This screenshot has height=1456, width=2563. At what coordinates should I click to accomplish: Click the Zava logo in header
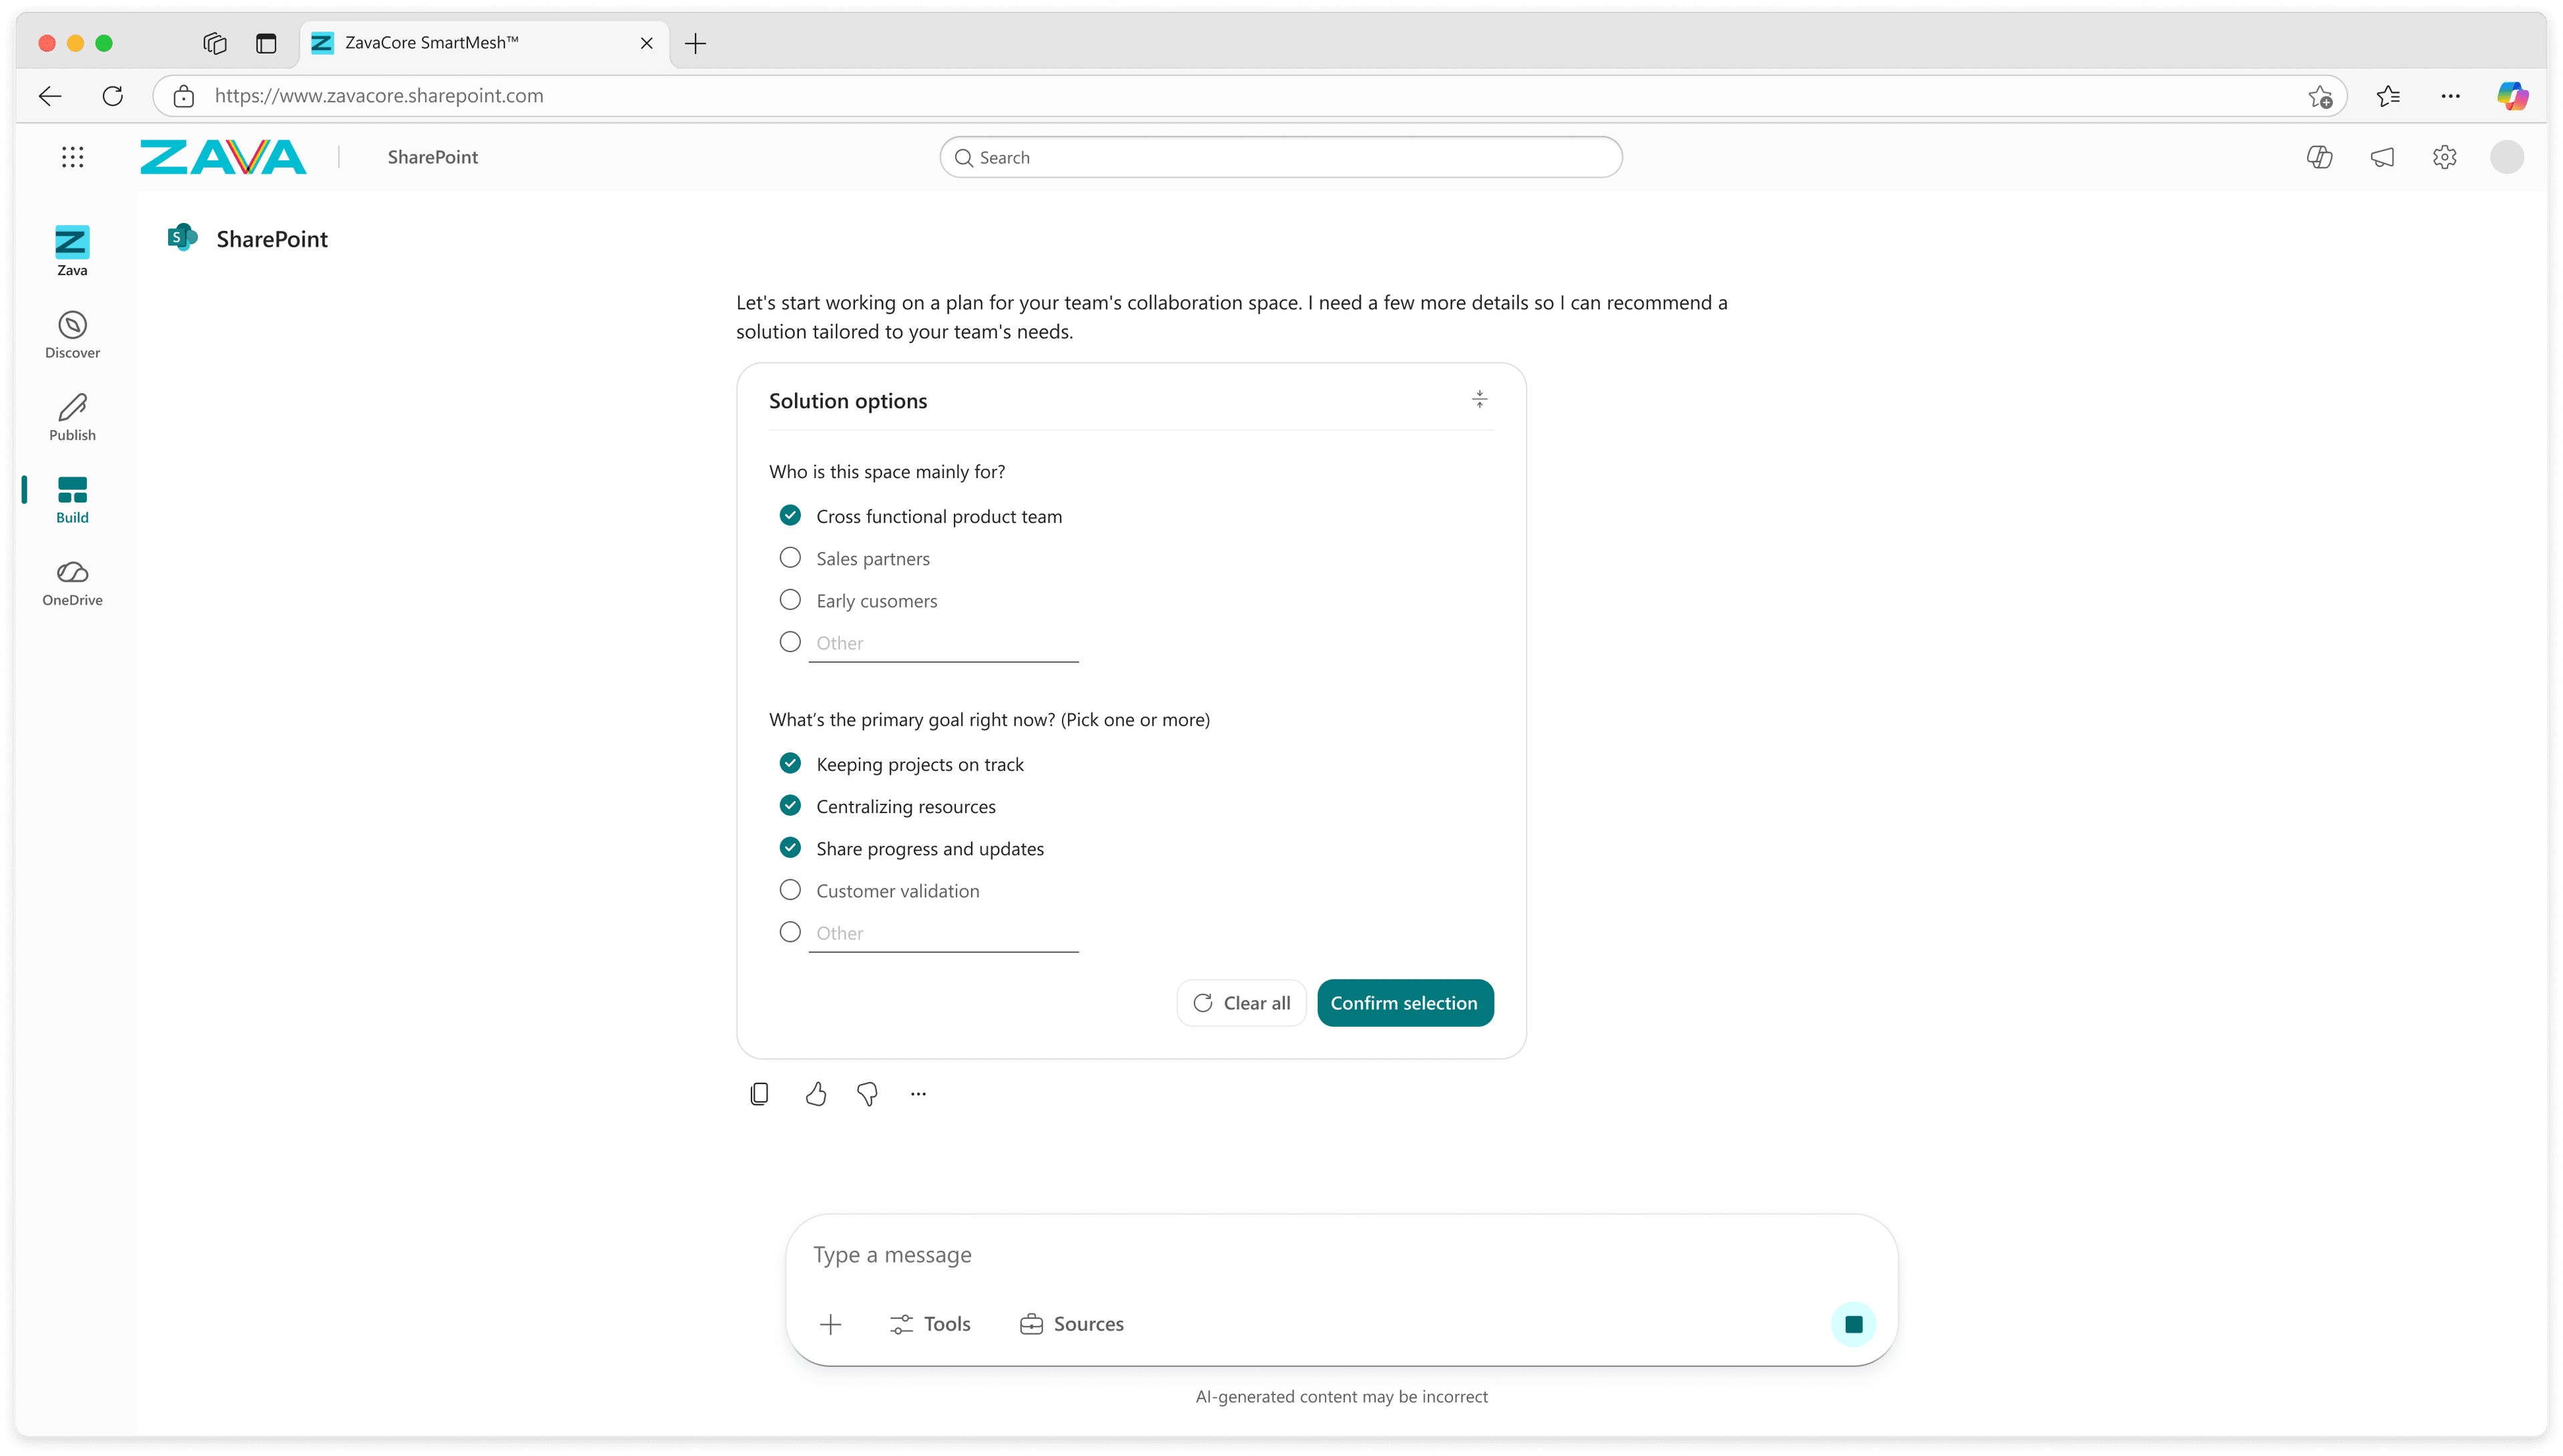click(223, 157)
